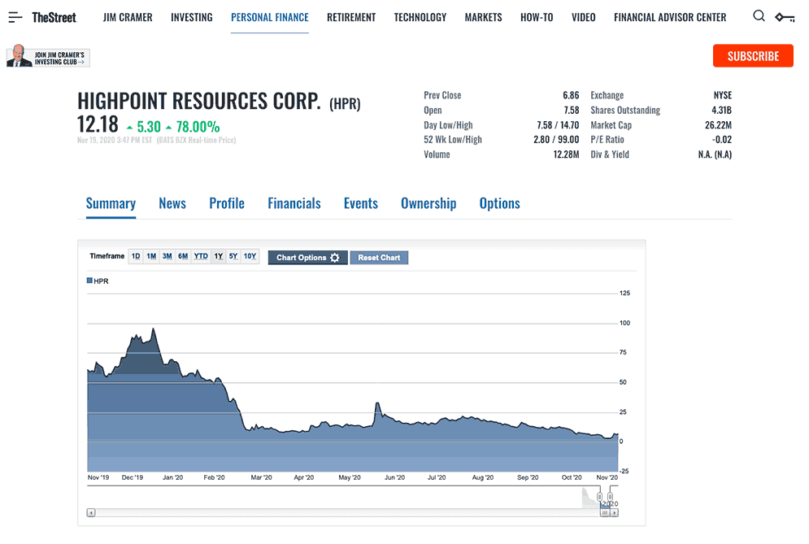Go to TheStreet home logo

coord(54,18)
